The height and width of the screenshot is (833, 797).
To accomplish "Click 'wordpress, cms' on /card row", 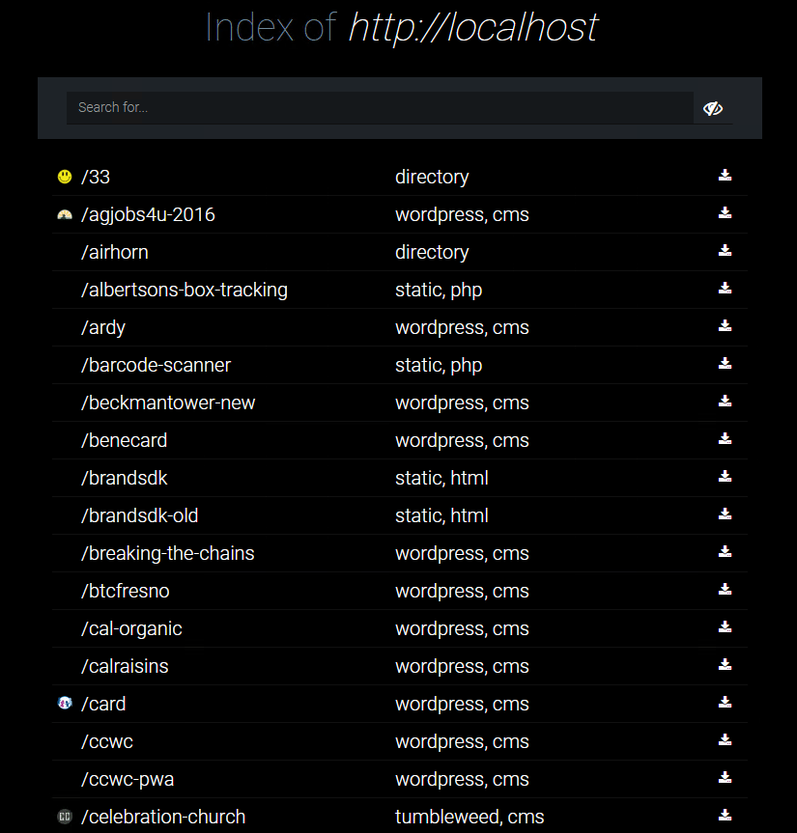I will click(462, 704).
